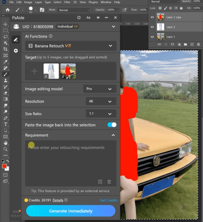
Task: Select the Zoom tool
Action: click(6, 149)
